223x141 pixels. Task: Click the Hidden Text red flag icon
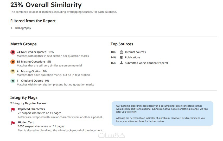coord(13,123)
